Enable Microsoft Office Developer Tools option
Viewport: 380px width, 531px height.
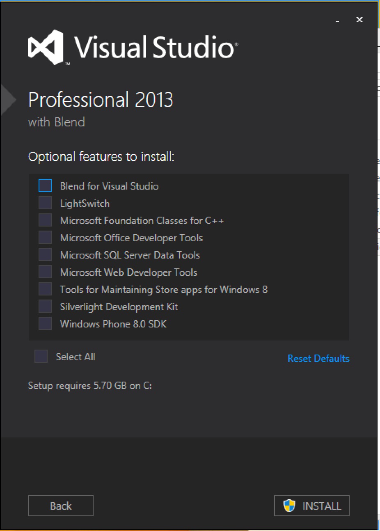[x=45, y=238]
